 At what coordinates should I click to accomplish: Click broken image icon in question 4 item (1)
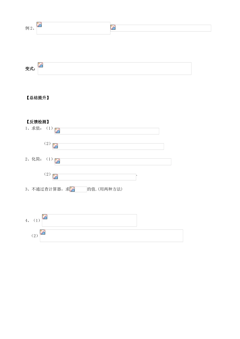click(45, 217)
